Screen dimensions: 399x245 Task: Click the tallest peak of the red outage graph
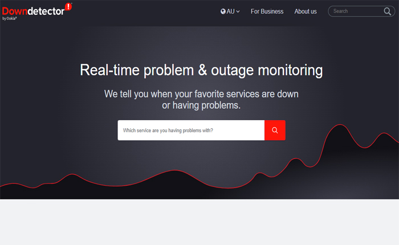pyautogui.click(x=340, y=125)
